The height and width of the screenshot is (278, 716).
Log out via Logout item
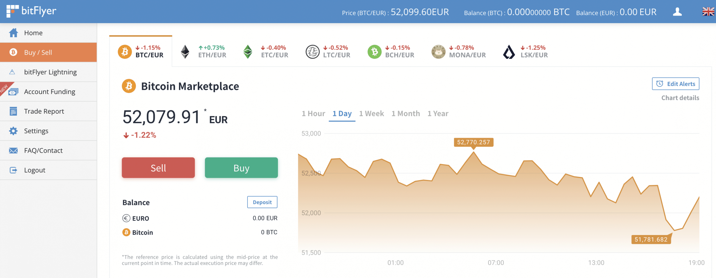click(x=48, y=170)
